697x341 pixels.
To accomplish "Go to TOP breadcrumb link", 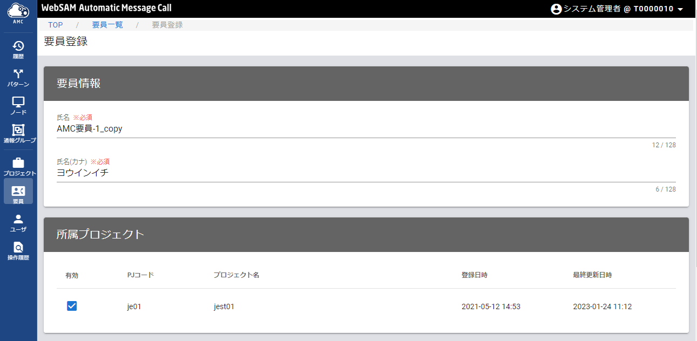I will pos(55,25).
